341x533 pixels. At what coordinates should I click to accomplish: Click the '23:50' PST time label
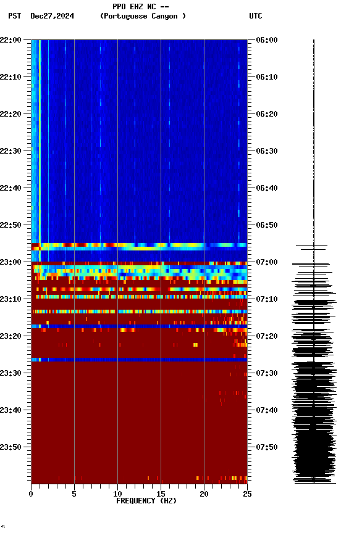coord(11,447)
